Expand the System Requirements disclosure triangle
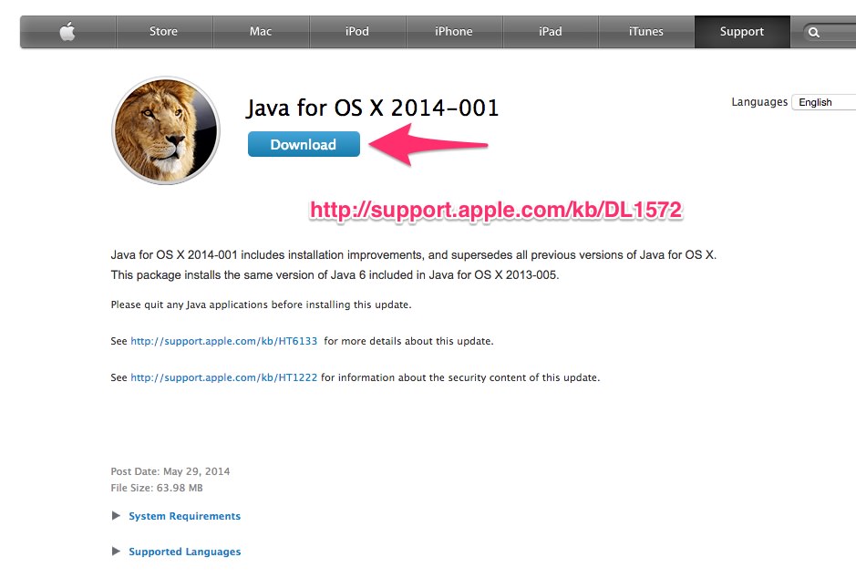The width and height of the screenshot is (856, 578). [116, 516]
